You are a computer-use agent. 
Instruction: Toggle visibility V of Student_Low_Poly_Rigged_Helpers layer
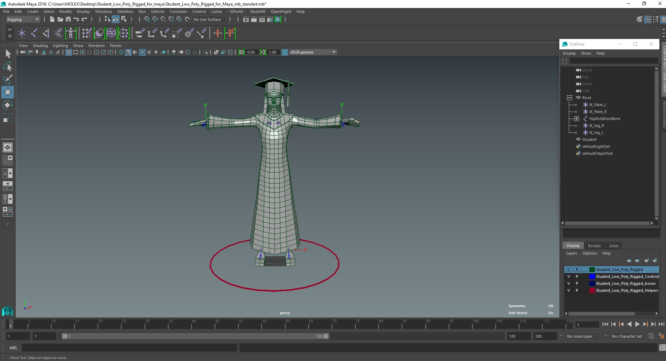click(x=569, y=290)
